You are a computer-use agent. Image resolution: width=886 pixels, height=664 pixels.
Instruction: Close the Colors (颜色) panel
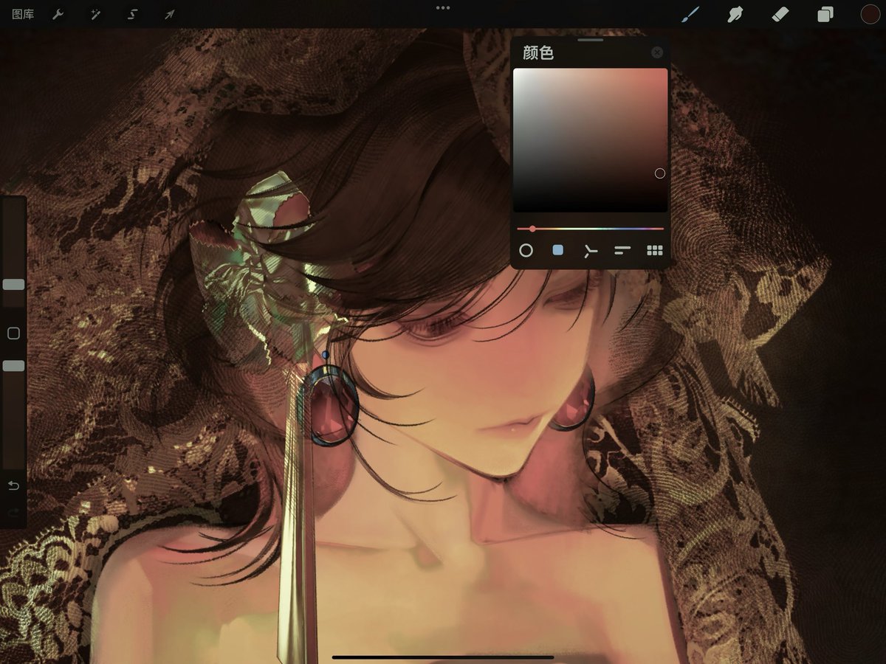click(657, 52)
